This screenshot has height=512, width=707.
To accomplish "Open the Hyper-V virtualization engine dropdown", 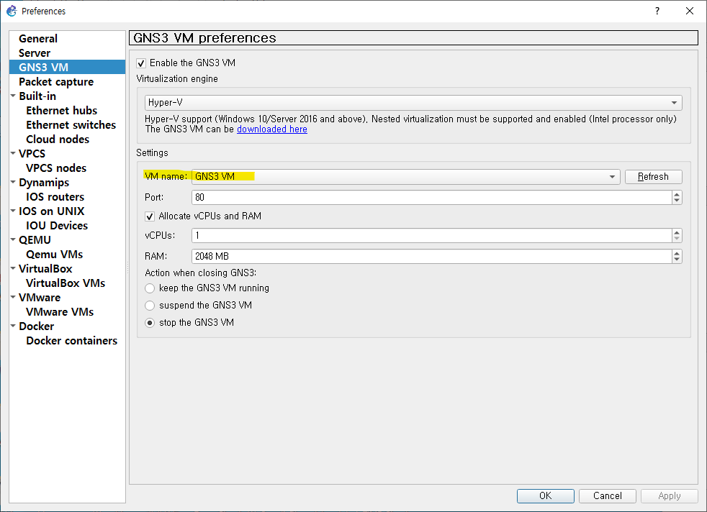I will [413, 103].
